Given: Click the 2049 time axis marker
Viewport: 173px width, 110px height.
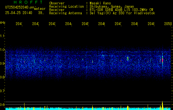Looking at the screenshot, I should click(151, 24).
